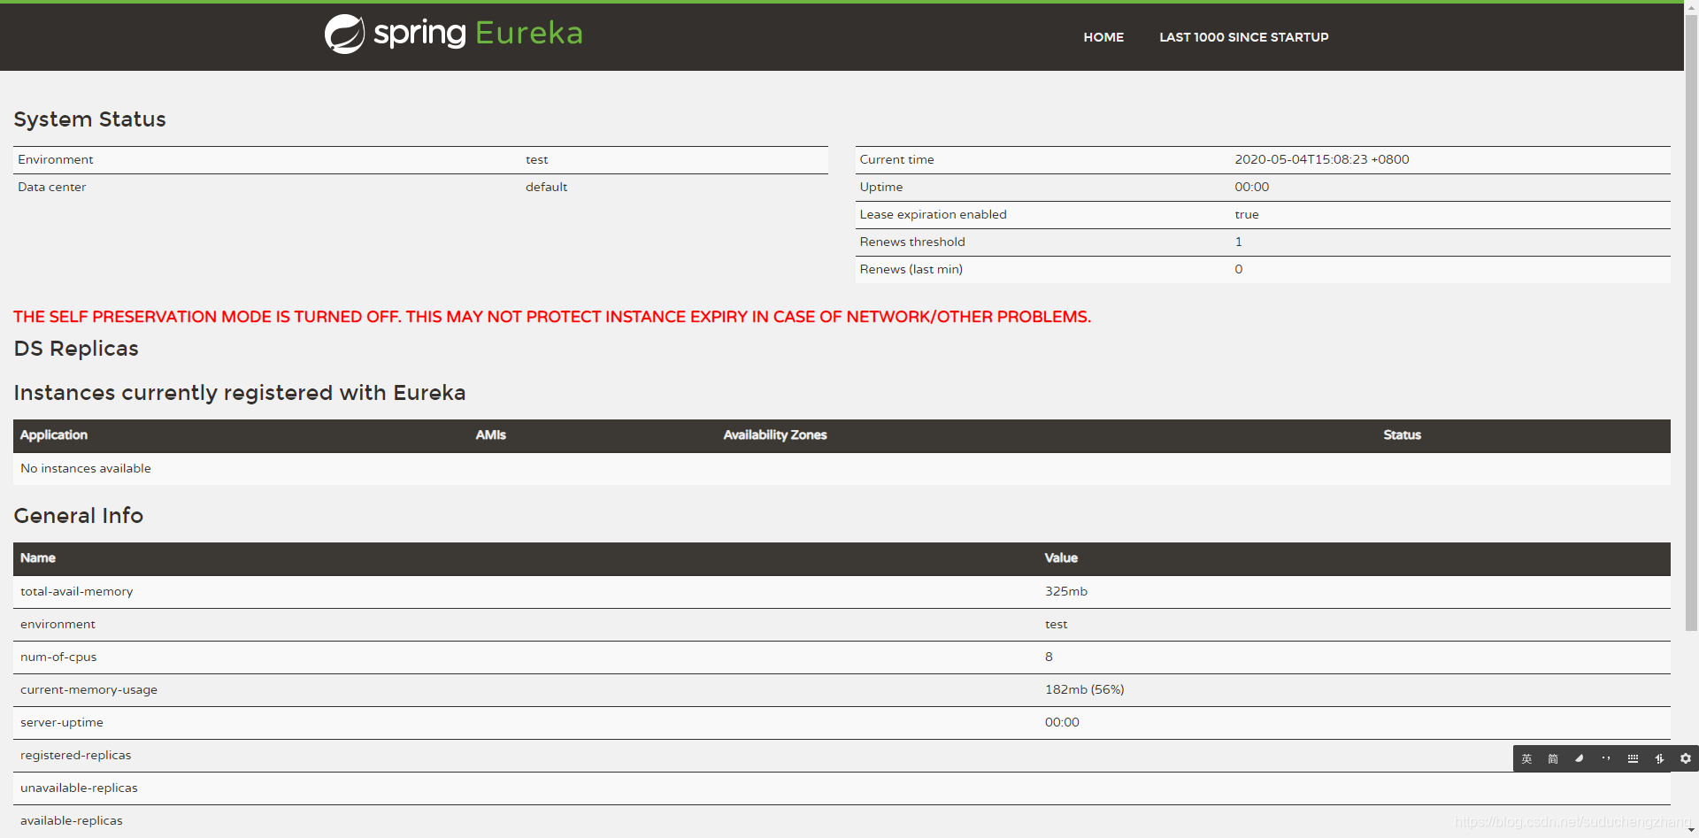The width and height of the screenshot is (1699, 838).
Task: Click the 'Current time' label
Action: (896, 159)
